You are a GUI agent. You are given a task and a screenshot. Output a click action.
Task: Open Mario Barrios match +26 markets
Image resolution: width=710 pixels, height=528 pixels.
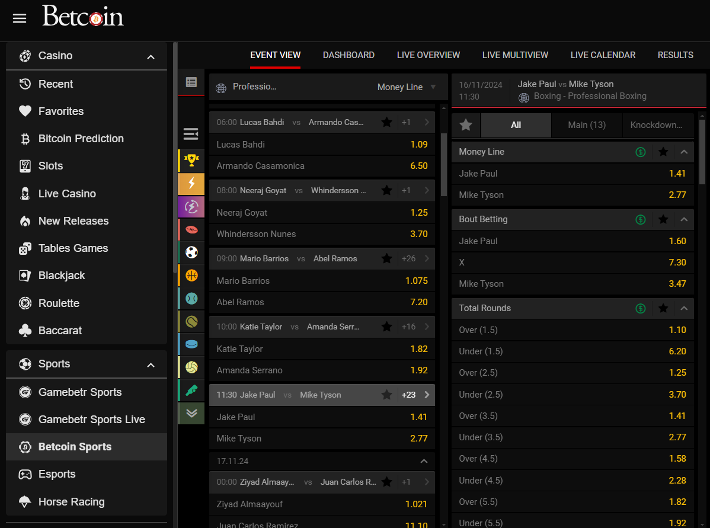(415, 258)
